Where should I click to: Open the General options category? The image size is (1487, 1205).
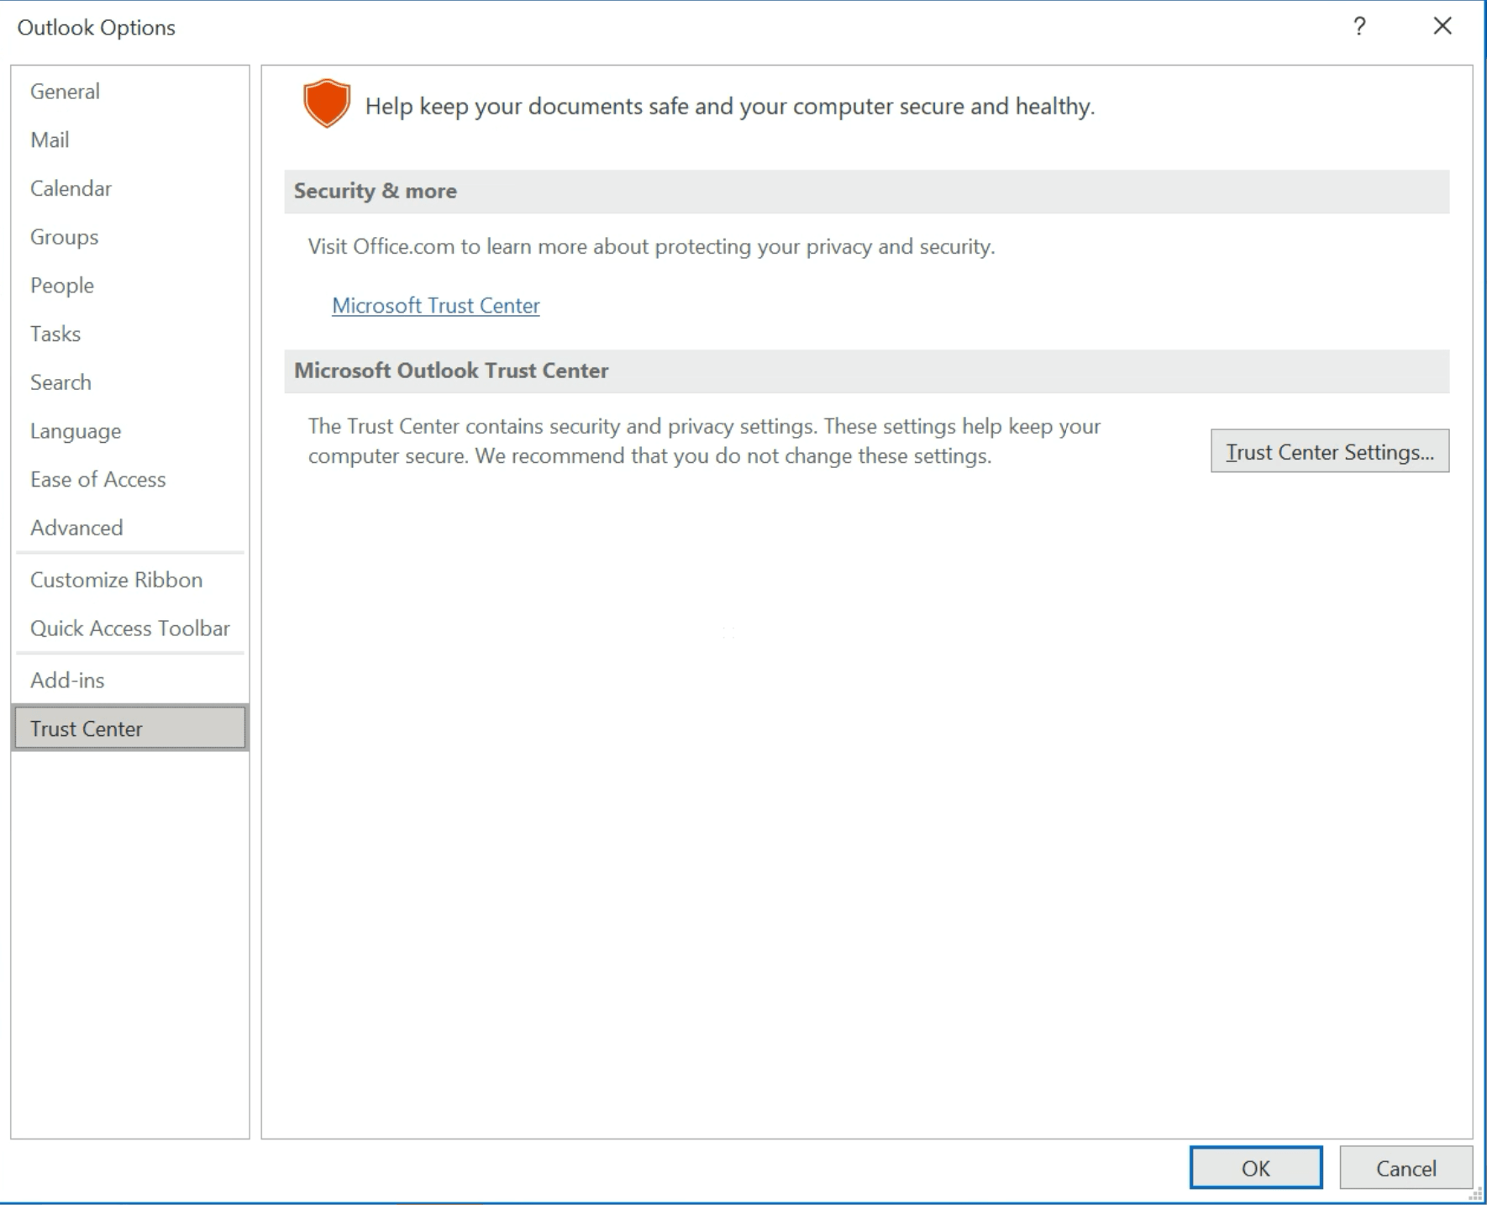click(x=130, y=91)
